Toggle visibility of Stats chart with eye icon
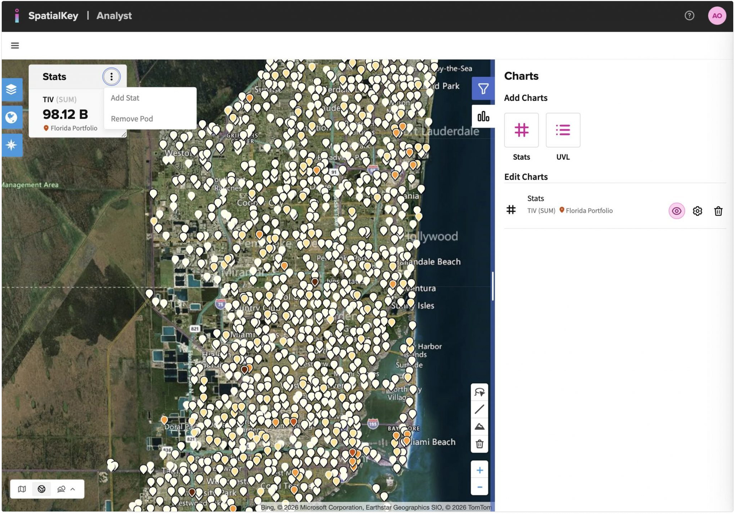The height and width of the screenshot is (514, 735). pyautogui.click(x=676, y=211)
